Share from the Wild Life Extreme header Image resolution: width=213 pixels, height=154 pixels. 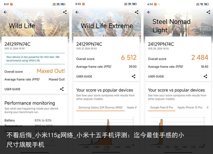click(136, 12)
